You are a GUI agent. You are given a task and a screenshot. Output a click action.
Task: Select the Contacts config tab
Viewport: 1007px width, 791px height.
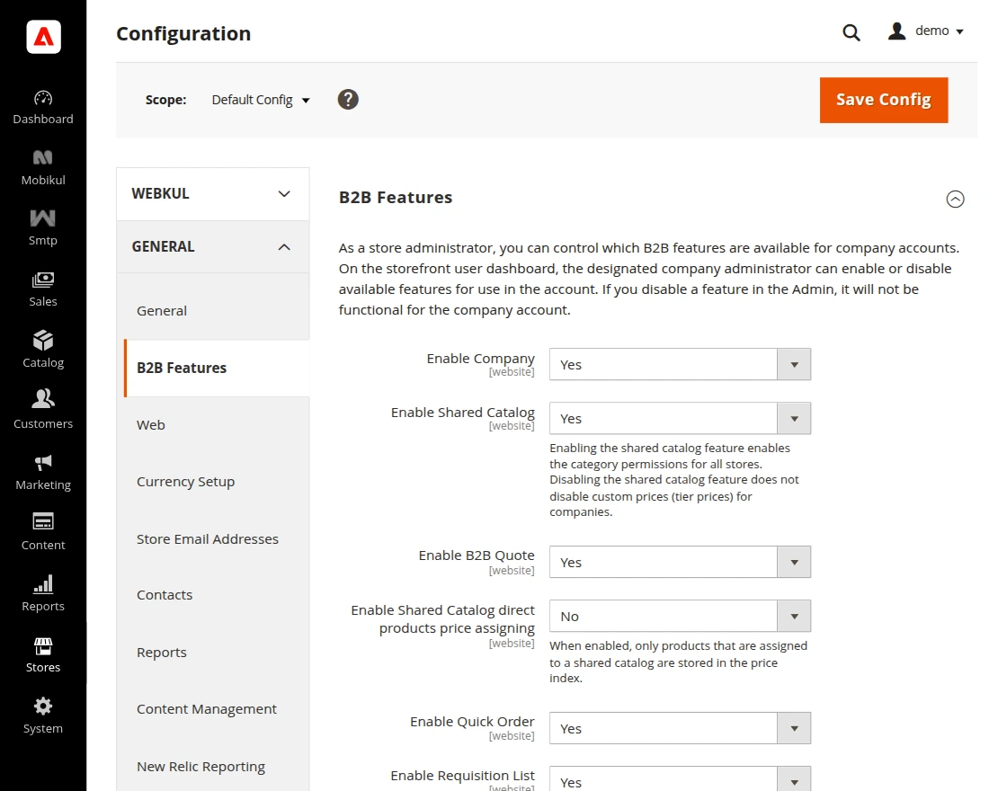[x=165, y=594]
